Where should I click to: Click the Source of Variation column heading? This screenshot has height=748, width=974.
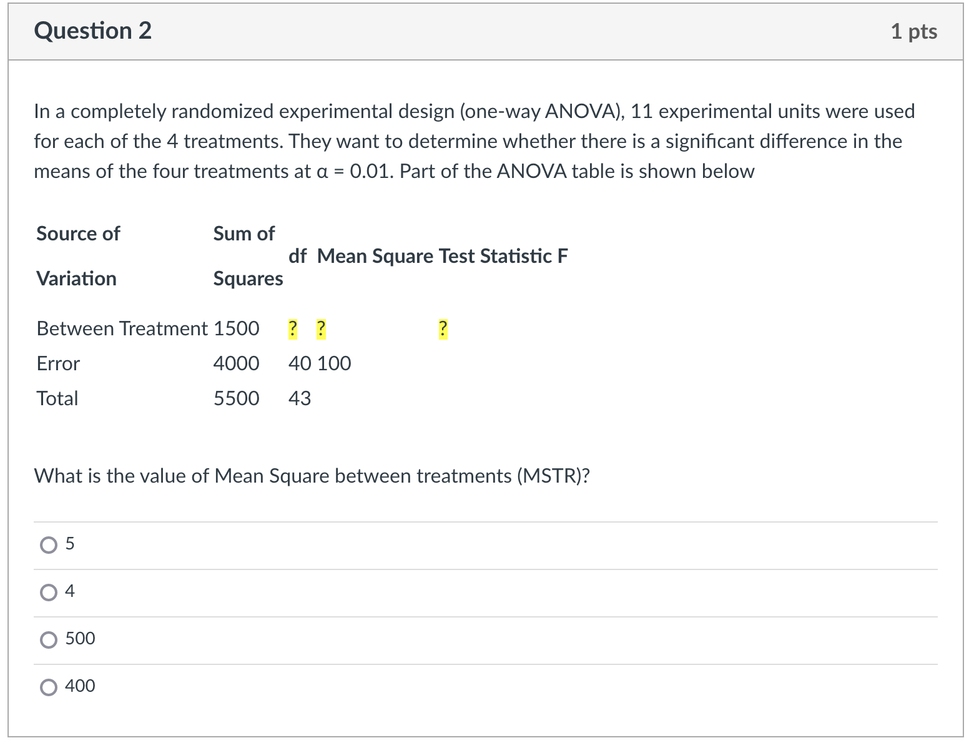click(77, 256)
